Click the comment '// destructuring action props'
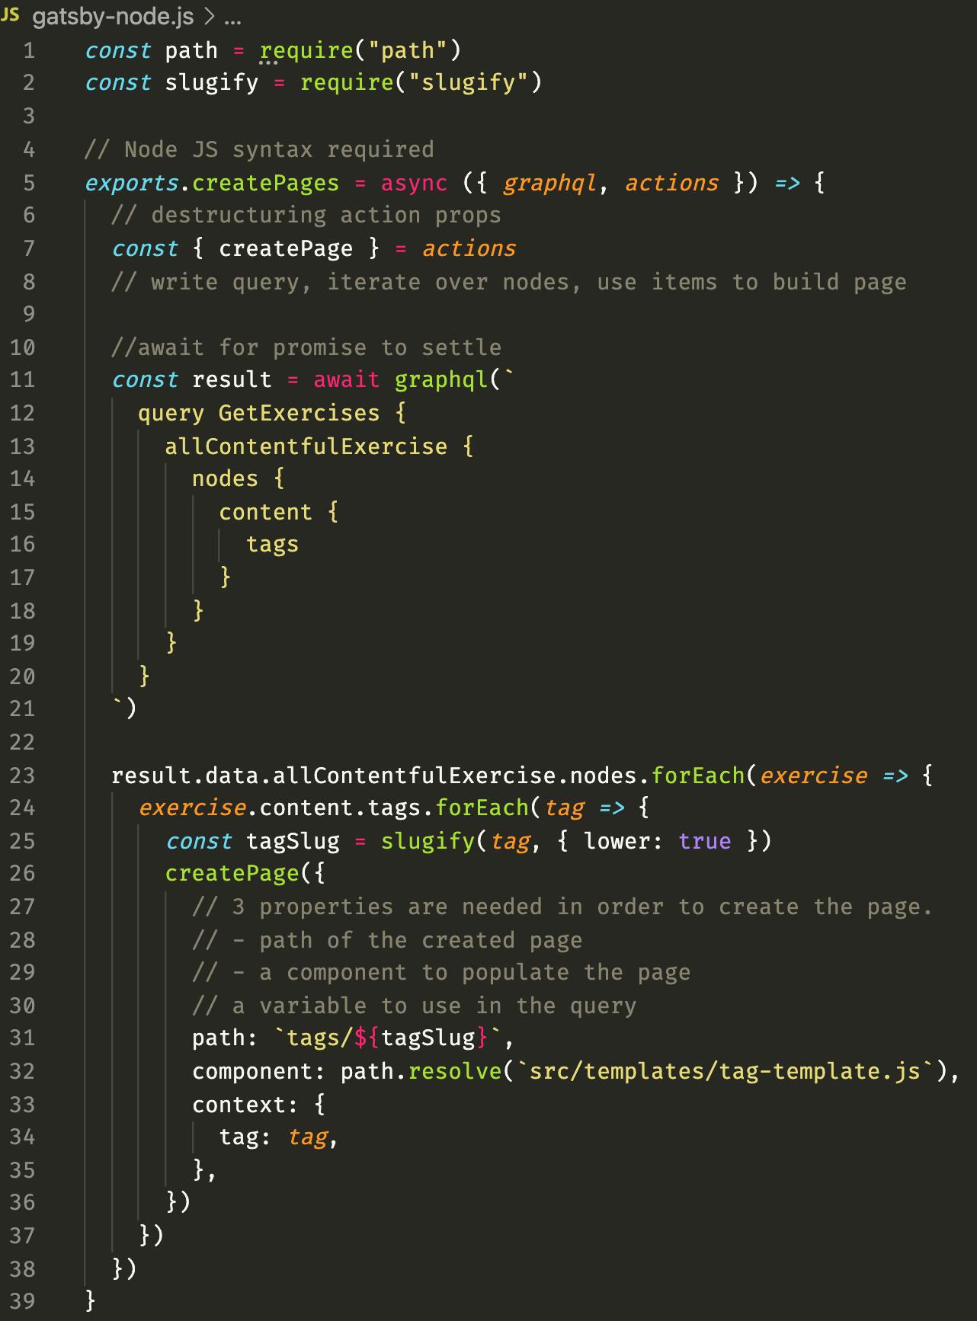The width and height of the screenshot is (977, 1321). click(306, 215)
